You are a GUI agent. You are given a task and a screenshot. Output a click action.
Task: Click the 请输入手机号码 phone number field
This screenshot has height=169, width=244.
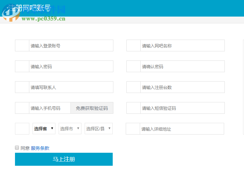50,108
